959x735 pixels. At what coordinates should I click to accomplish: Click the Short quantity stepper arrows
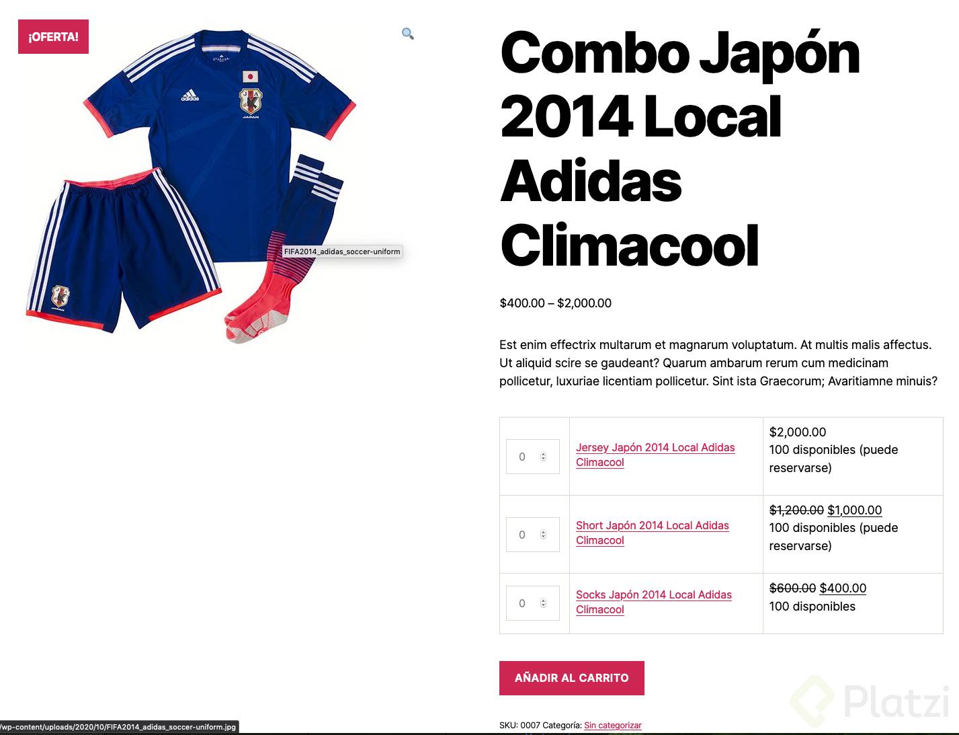click(x=544, y=535)
